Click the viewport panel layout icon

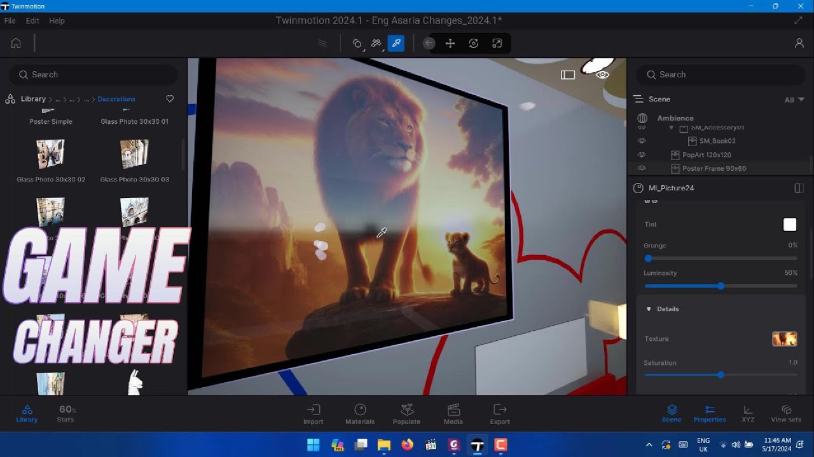(x=568, y=75)
